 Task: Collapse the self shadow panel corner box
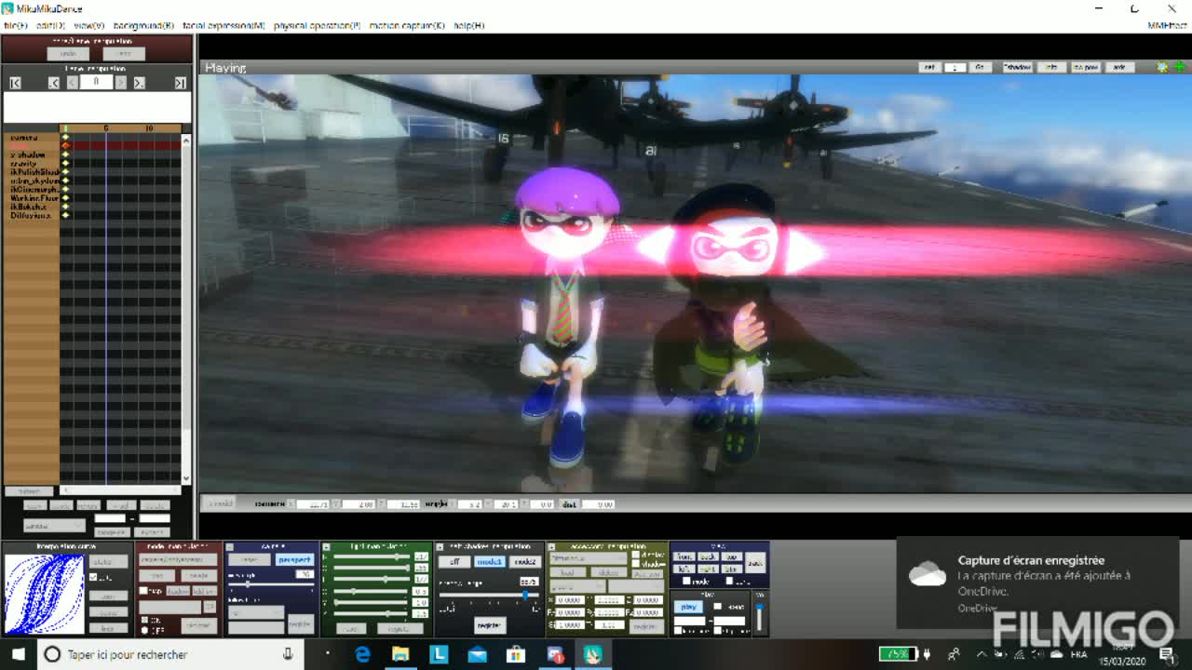point(440,547)
